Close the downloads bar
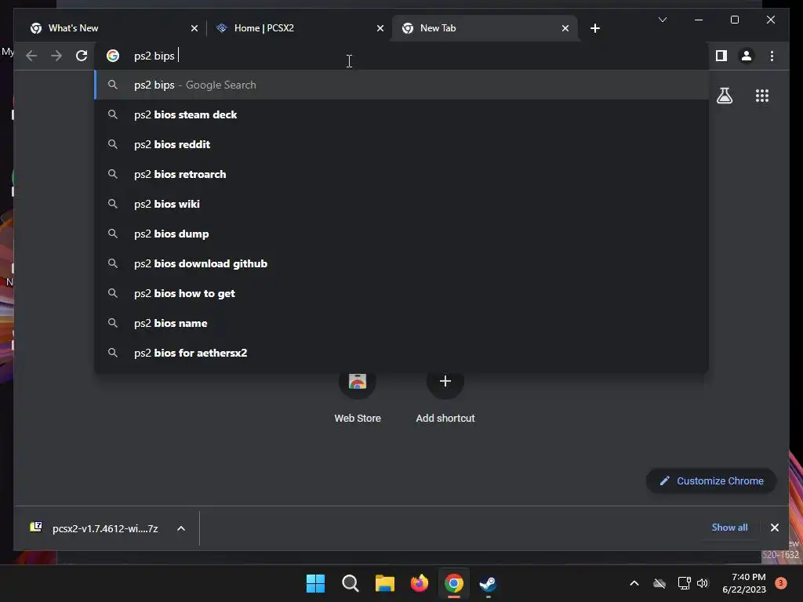The image size is (803, 602). click(774, 528)
